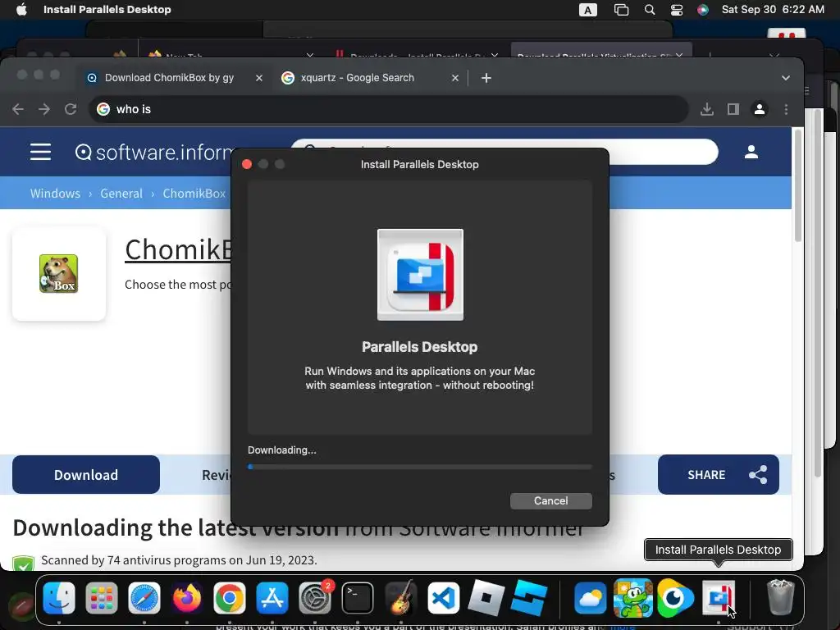Open Control Center in menu bar
840x630 pixels.
point(677,10)
